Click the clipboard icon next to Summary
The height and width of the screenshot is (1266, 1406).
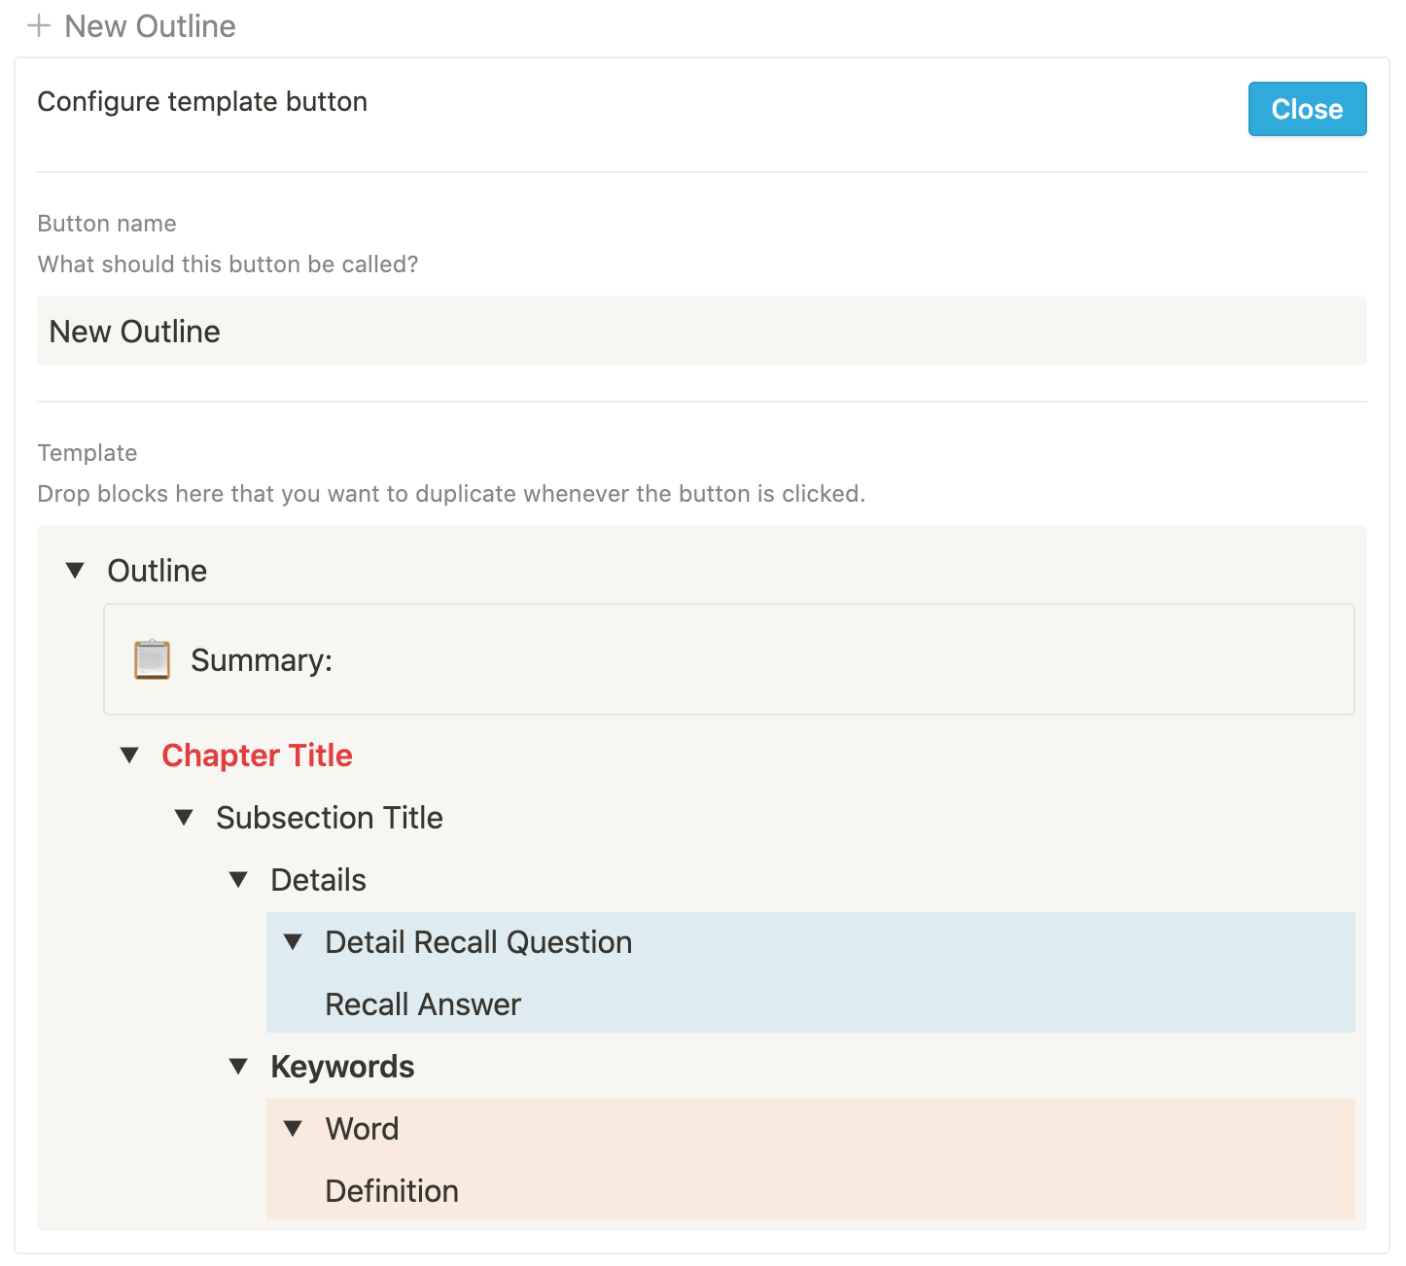(151, 659)
